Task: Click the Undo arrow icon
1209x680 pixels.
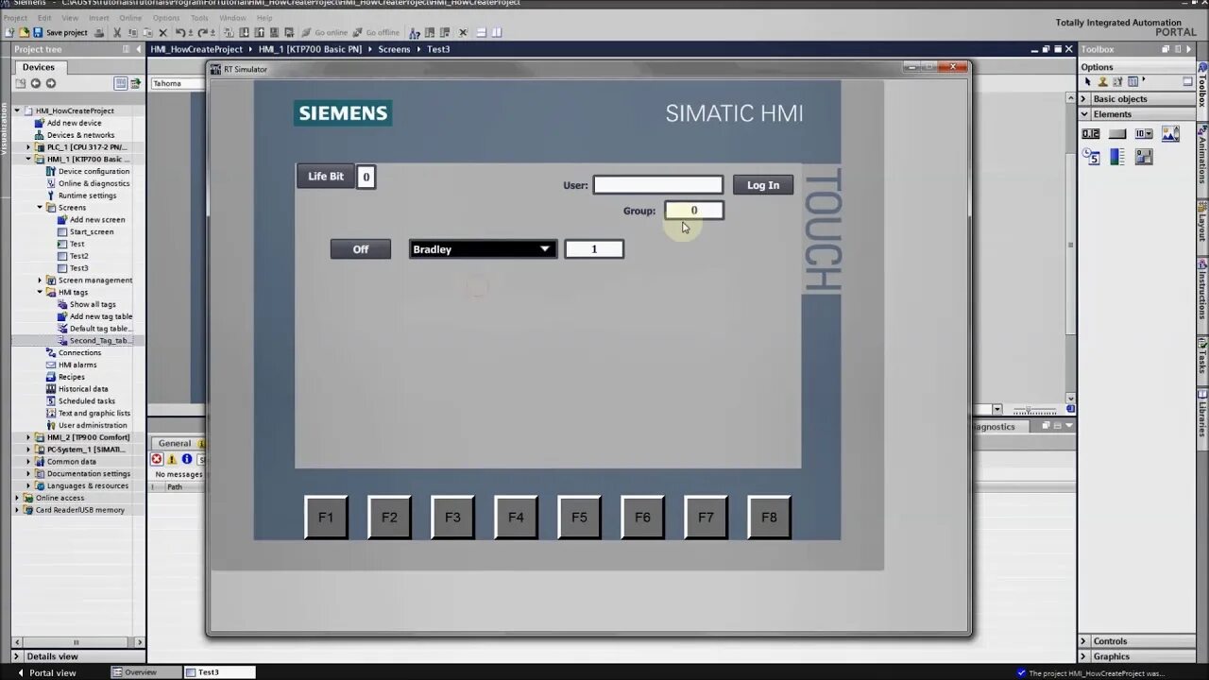Action: pos(180,32)
